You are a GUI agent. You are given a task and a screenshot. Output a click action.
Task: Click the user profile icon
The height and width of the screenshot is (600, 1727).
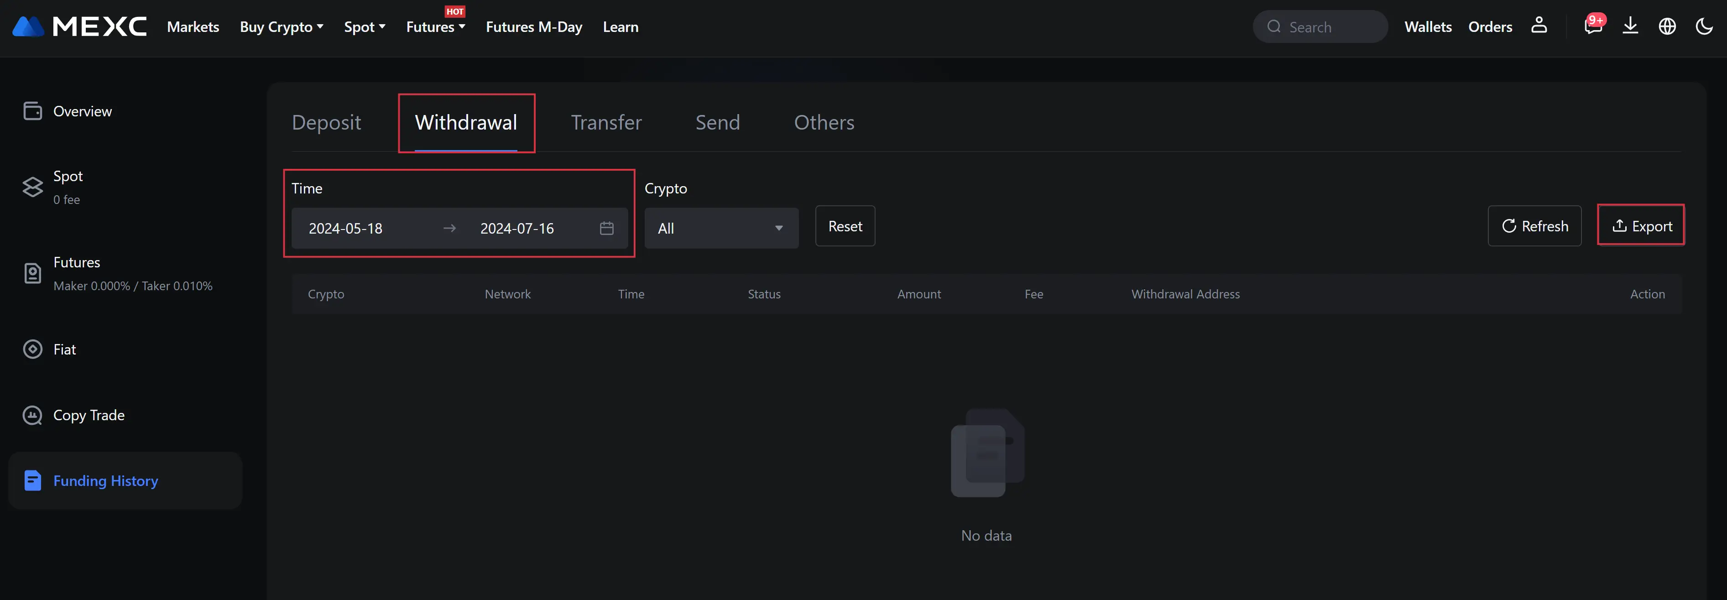click(1539, 26)
